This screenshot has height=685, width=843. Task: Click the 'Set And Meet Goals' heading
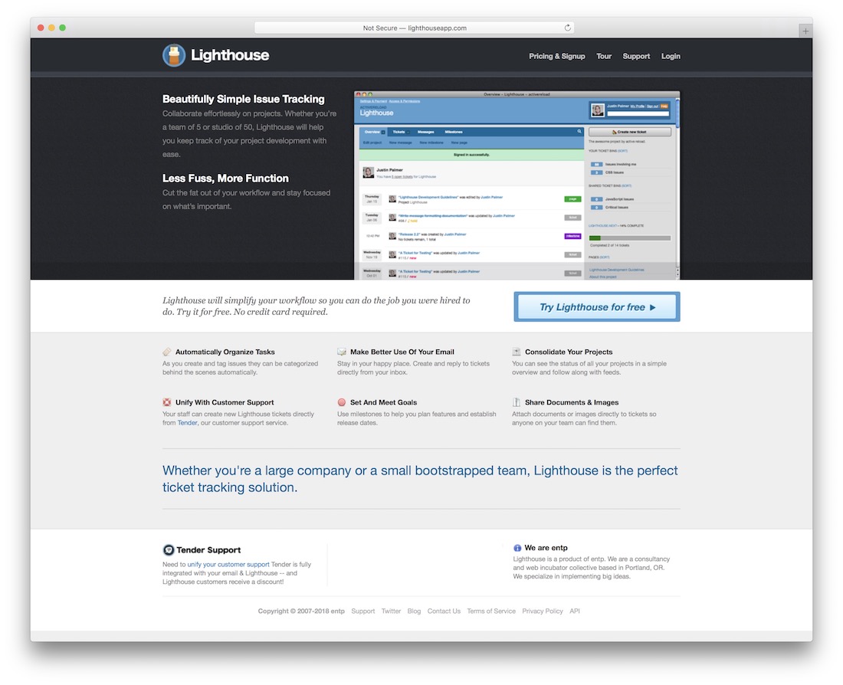pyautogui.click(x=383, y=402)
